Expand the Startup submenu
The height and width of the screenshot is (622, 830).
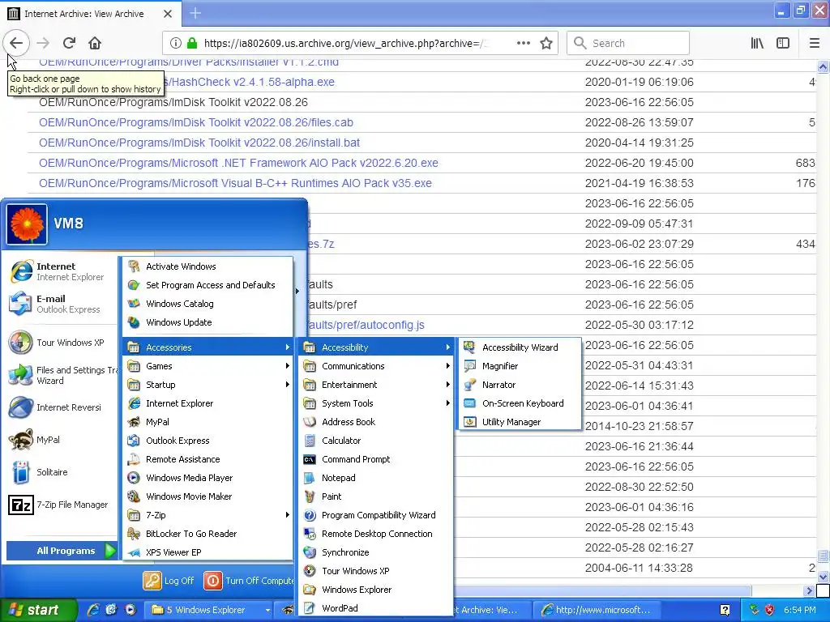(x=207, y=385)
